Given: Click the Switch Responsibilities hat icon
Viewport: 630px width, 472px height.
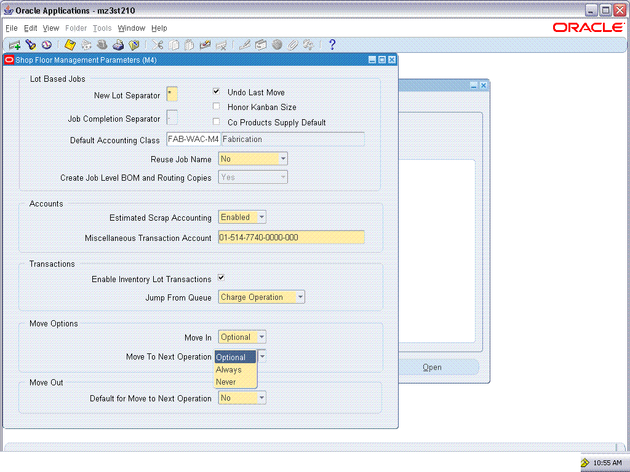Looking at the screenshot, I should tap(102, 44).
